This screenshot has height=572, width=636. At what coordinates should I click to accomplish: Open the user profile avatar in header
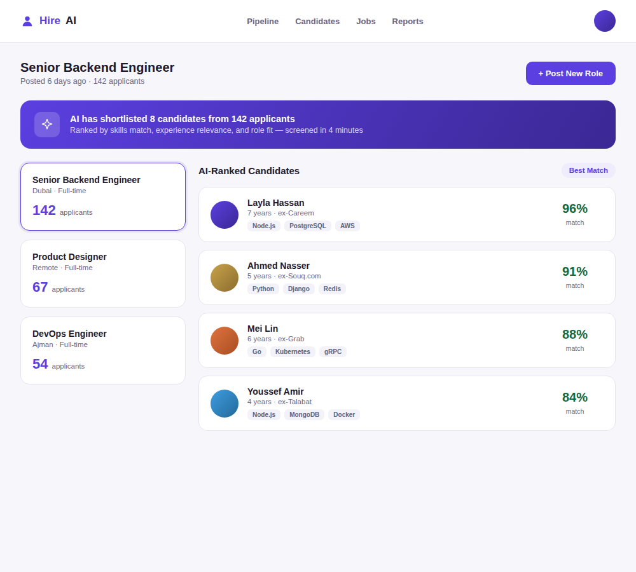tap(604, 21)
